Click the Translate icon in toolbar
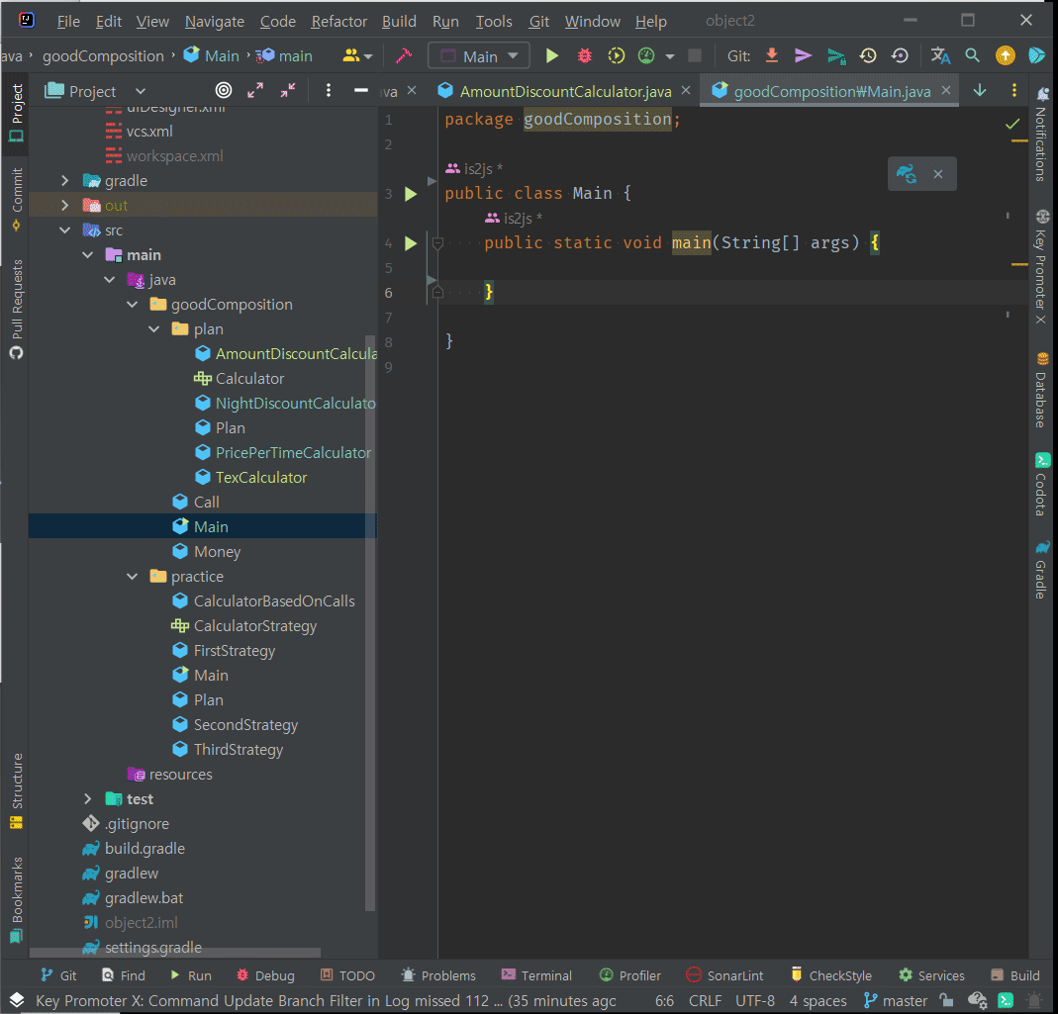The width and height of the screenshot is (1058, 1014). click(x=940, y=56)
